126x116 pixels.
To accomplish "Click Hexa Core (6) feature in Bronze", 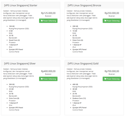I will click(78, 40).
